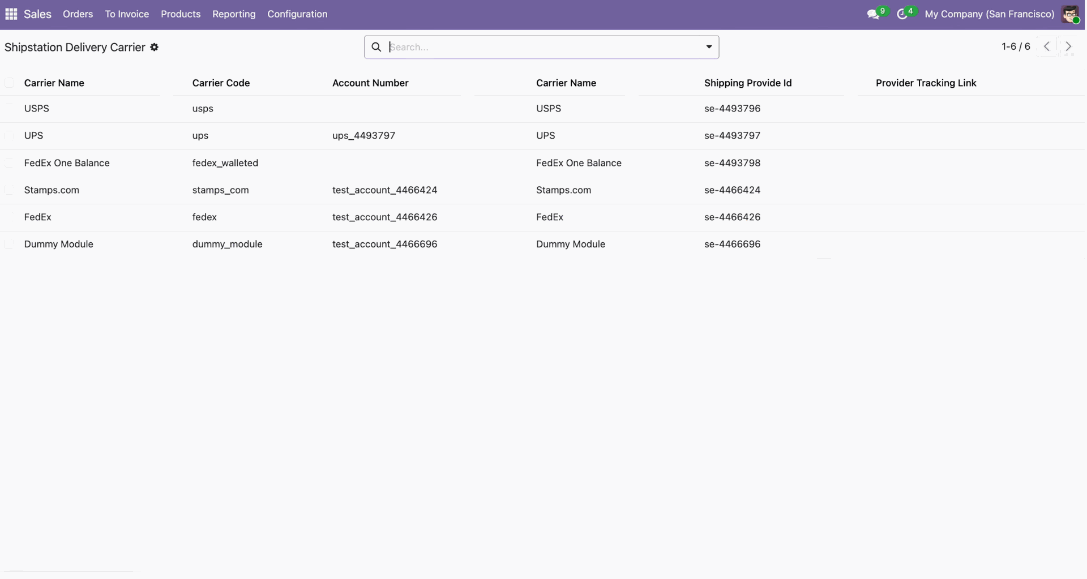Open the FedEx One Balance carrier record

[x=67, y=163]
